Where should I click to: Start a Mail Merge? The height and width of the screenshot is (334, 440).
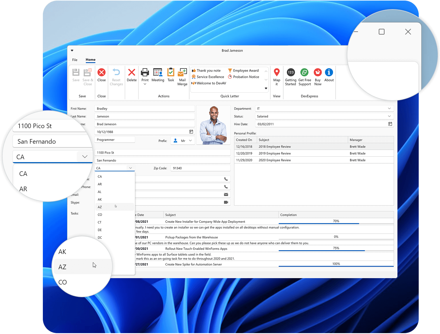pyautogui.click(x=182, y=77)
